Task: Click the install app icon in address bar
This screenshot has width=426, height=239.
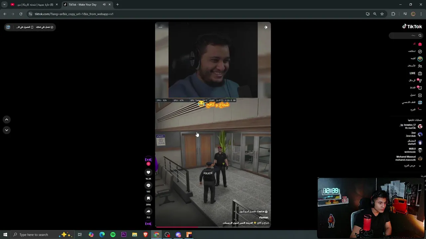Action: pyautogui.click(x=368, y=14)
